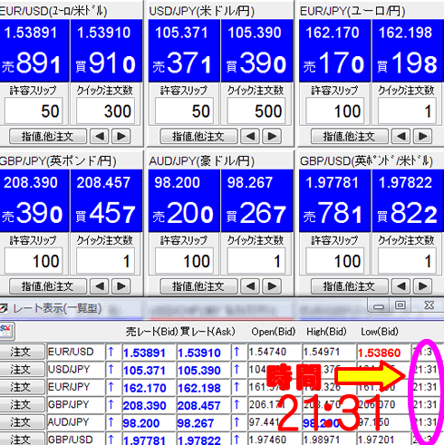The width and height of the screenshot is (444, 445).
Task: Click EUR/USD bid rate 1.53891 in list
Action: [x=144, y=353]
